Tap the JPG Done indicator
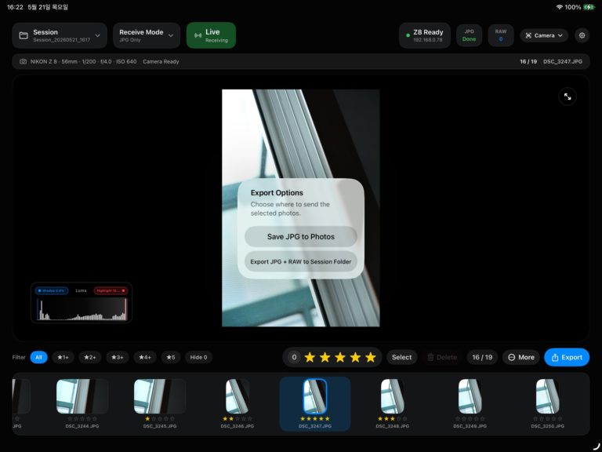Image resolution: width=602 pixels, height=452 pixels. click(x=469, y=35)
